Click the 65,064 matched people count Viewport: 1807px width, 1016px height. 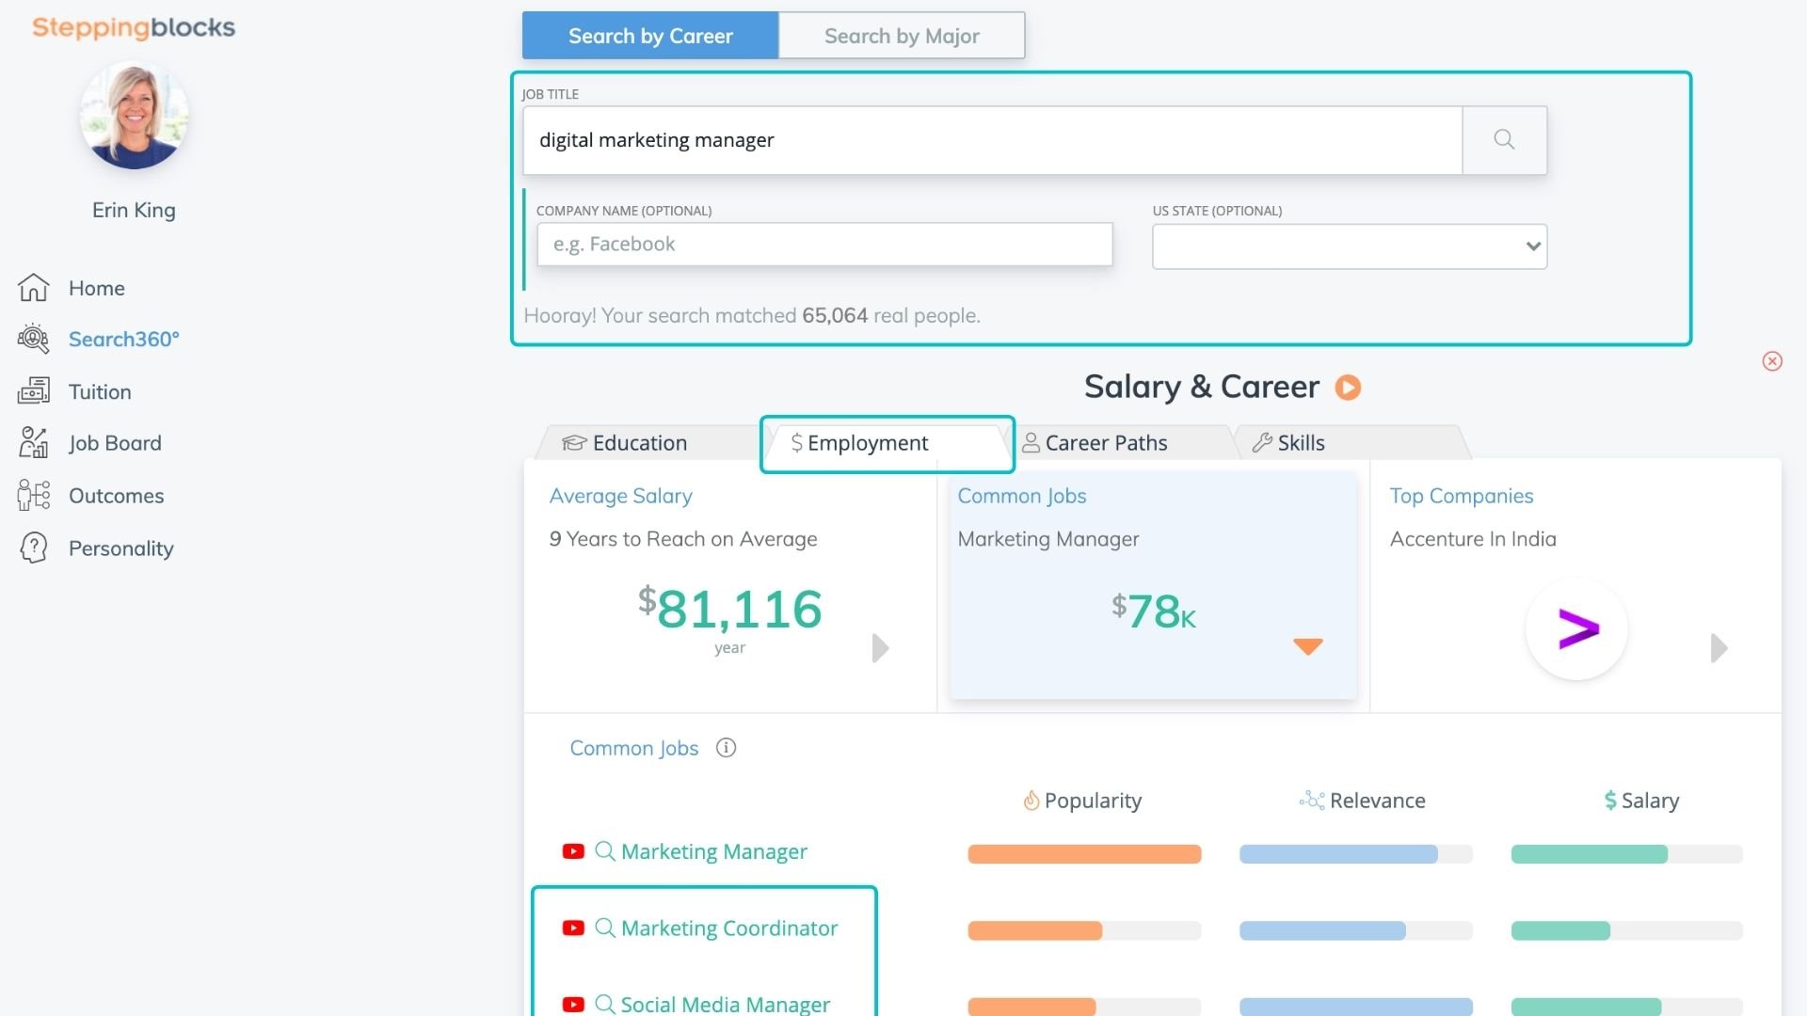pyautogui.click(x=835, y=316)
